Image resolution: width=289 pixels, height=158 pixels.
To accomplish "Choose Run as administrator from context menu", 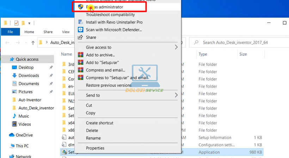I will click(x=128, y=7).
